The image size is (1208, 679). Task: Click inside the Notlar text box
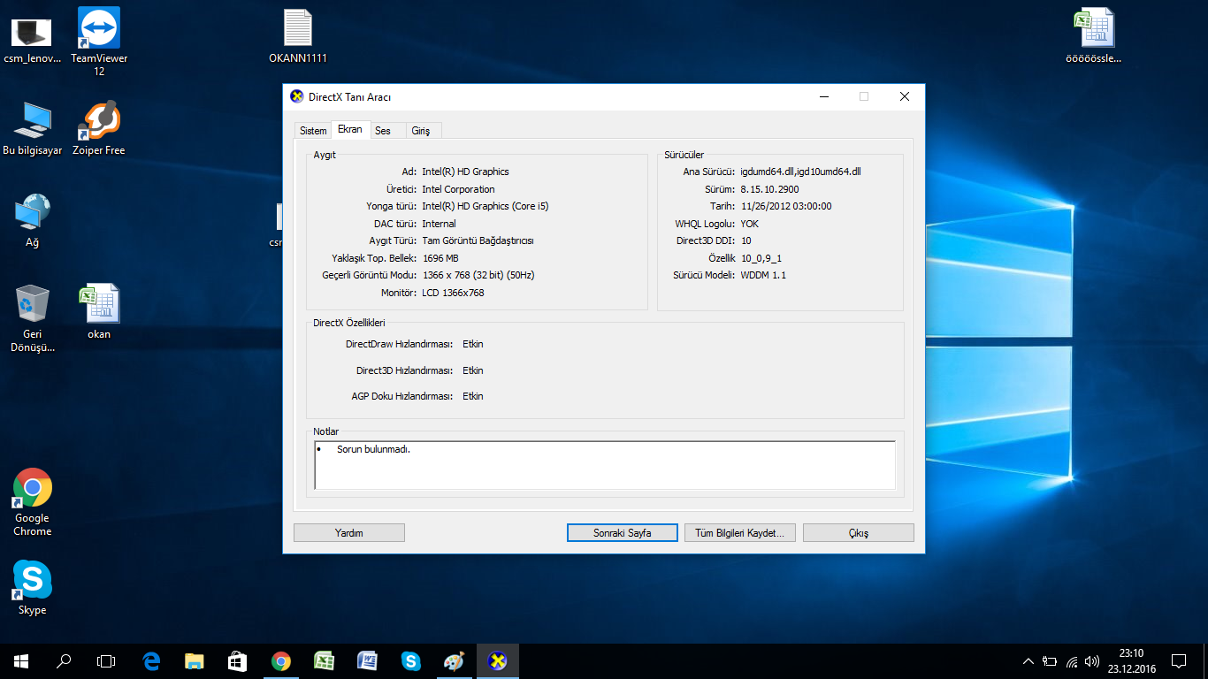(x=605, y=465)
